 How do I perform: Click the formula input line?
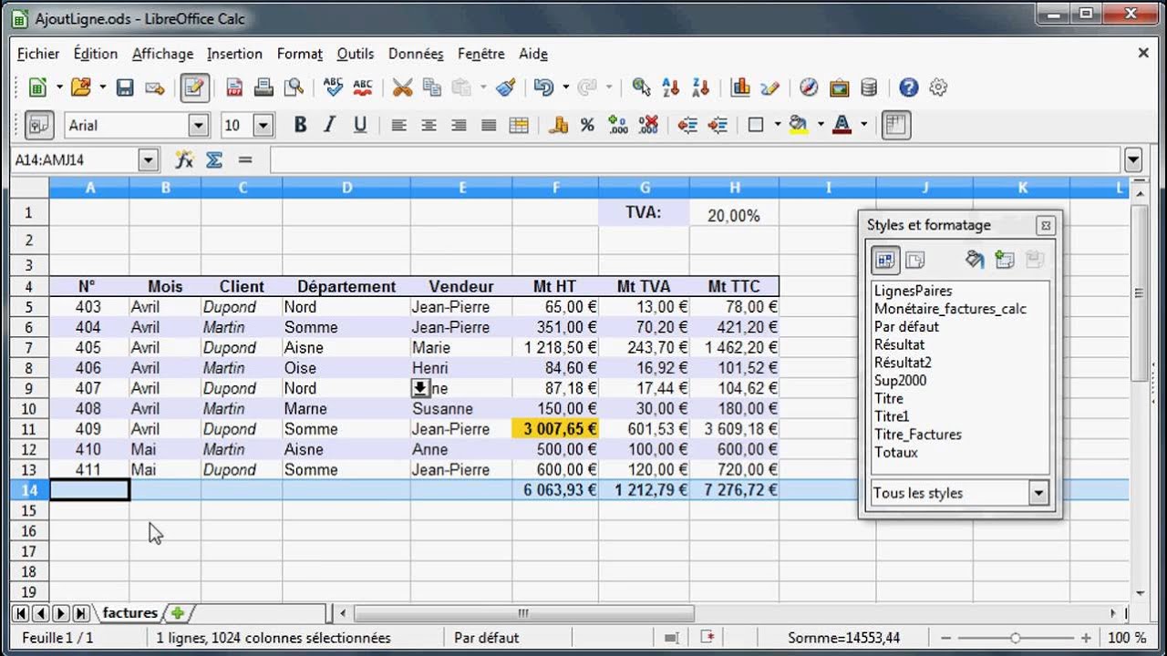pos(693,160)
